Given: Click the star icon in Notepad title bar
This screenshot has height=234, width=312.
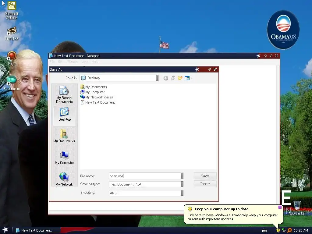Looking at the screenshot, I should coord(258,56).
